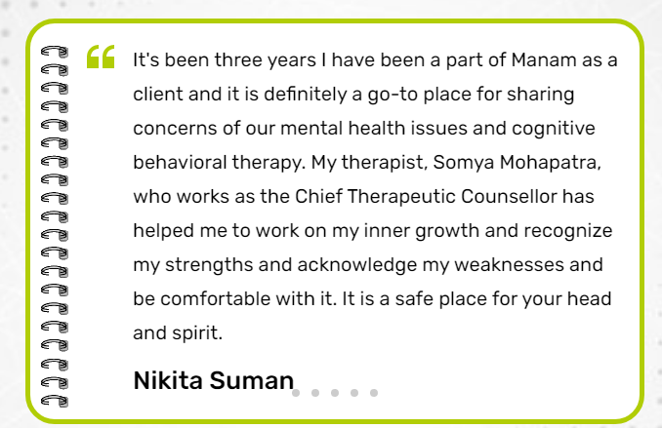This screenshot has height=428, width=662.
Task: Click the topmost spiral binding ring
Action: click(56, 51)
